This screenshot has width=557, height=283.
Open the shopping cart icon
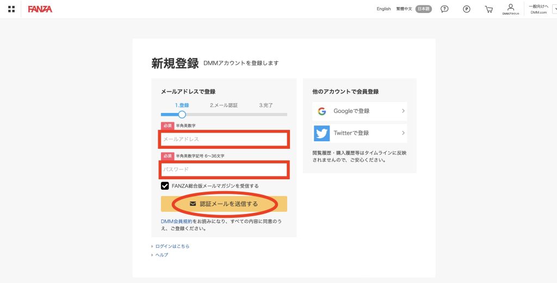(x=488, y=9)
